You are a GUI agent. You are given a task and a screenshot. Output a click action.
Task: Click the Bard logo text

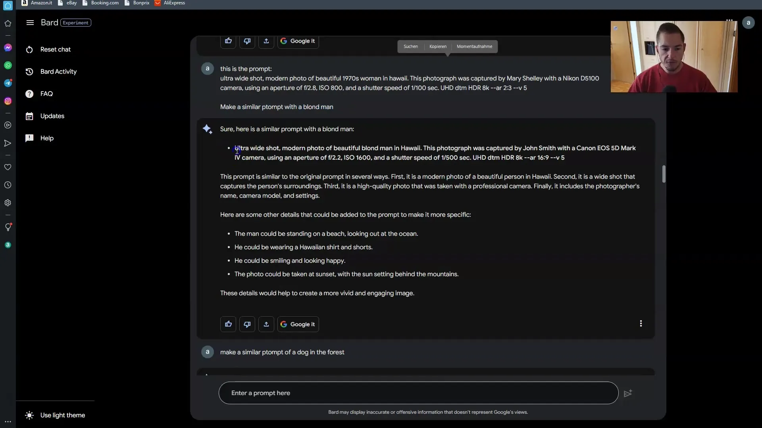[x=50, y=23]
